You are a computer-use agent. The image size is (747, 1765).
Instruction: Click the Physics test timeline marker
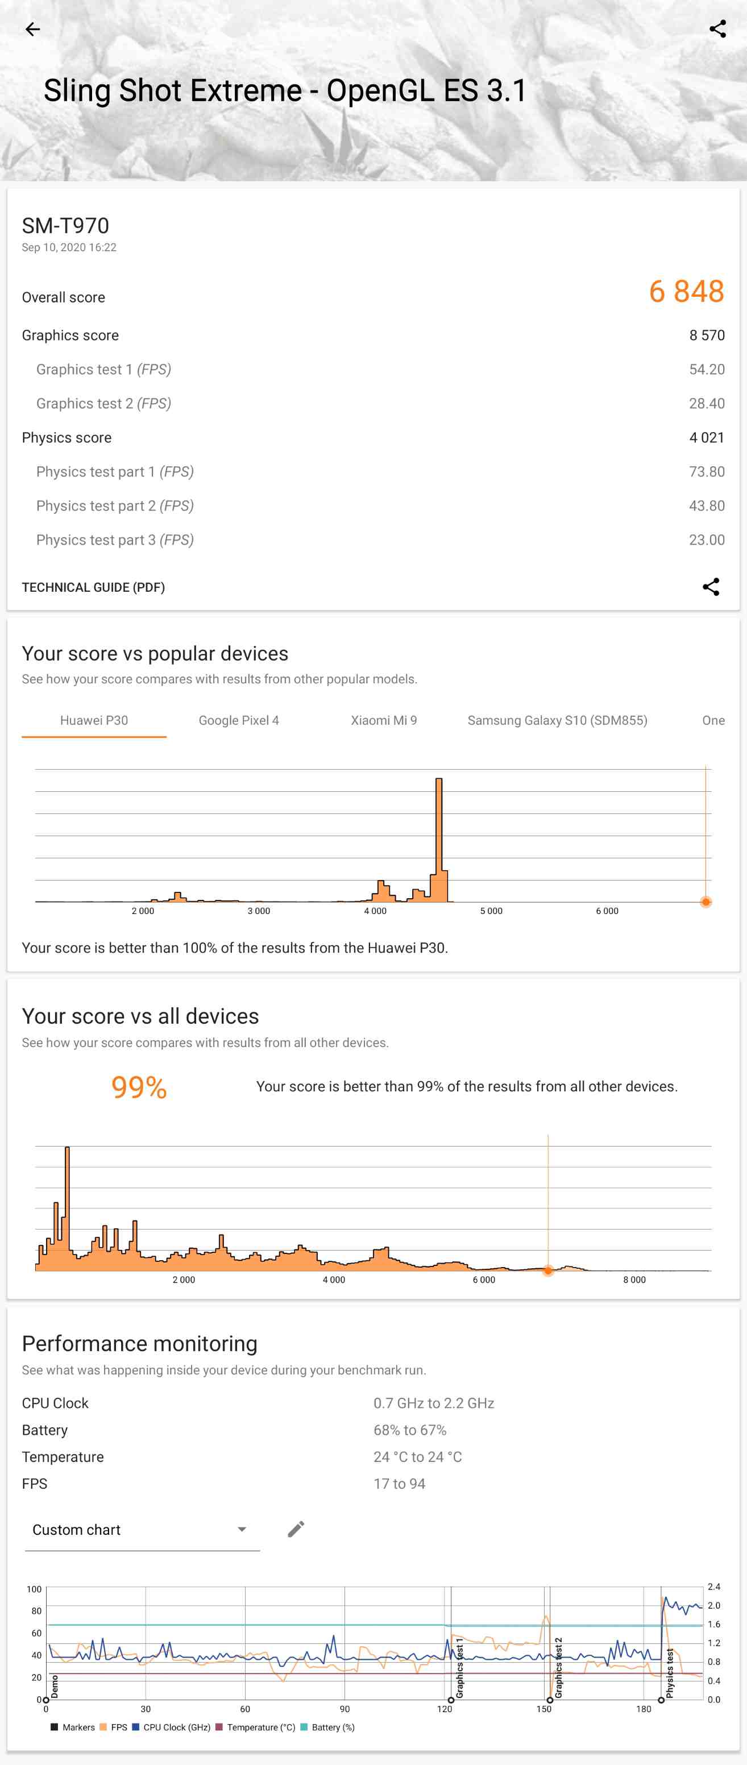(661, 1699)
